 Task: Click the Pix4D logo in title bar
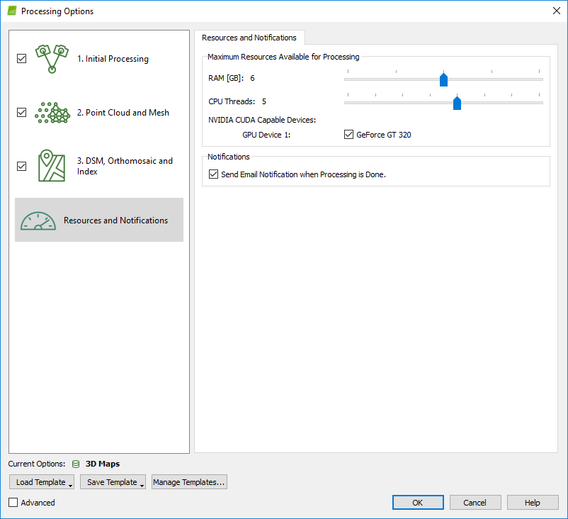(x=11, y=11)
